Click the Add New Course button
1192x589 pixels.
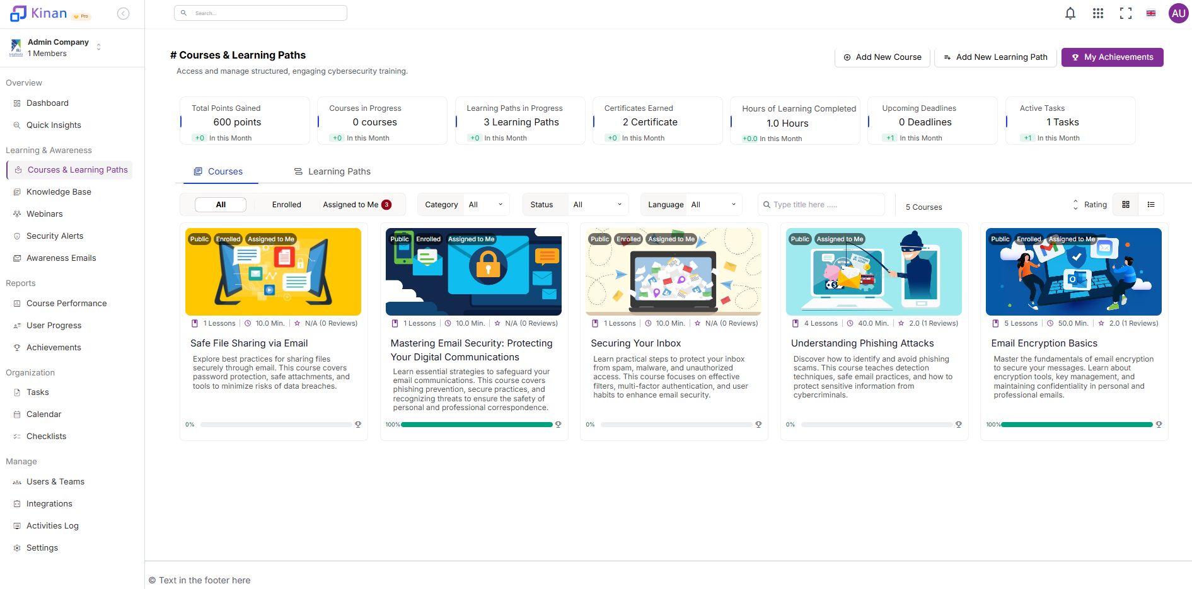pos(882,57)
